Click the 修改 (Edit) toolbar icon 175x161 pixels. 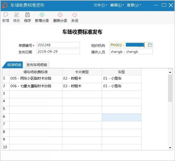pyautogui.click(x=17, y=15)
